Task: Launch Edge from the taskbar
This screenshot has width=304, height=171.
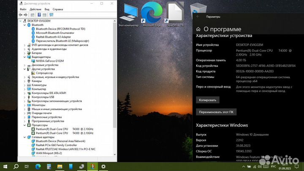Action: click(38, 166)
